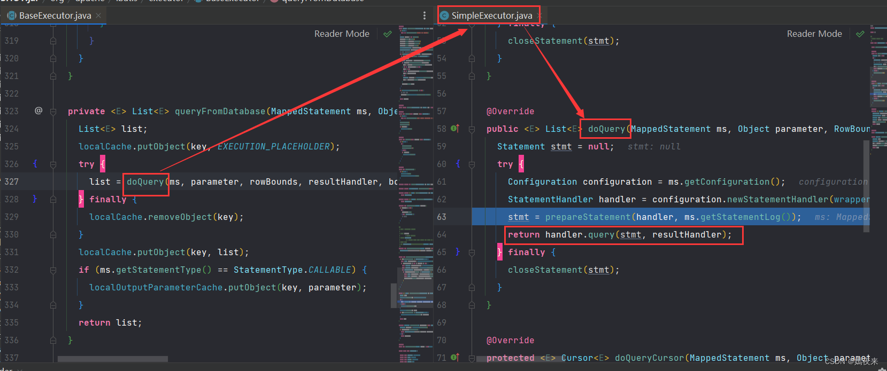The height and width of the screenshot is (371, 887).
Task: Click 'Statement stmt = null' on line 59
Action: coord(553,146)
